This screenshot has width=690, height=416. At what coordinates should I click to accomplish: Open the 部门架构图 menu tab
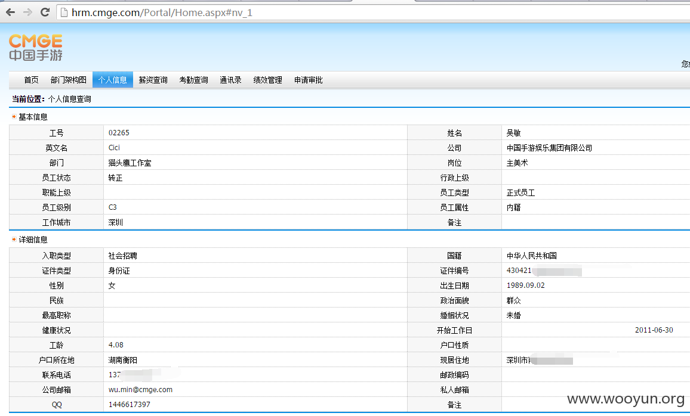pos(69,80)
